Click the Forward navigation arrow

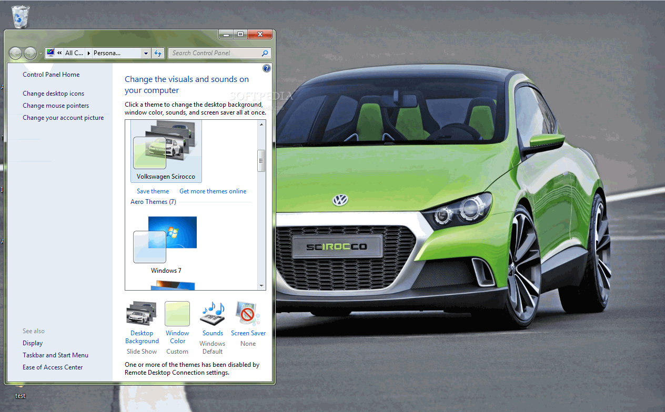coord(31,53)
